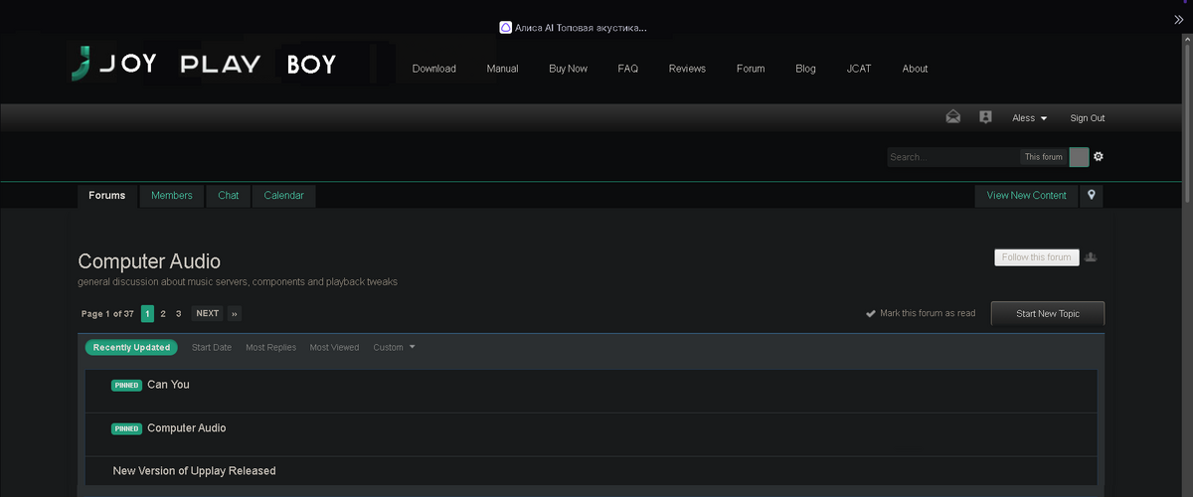Click the green search submit button

click(x=1079, y=157)
